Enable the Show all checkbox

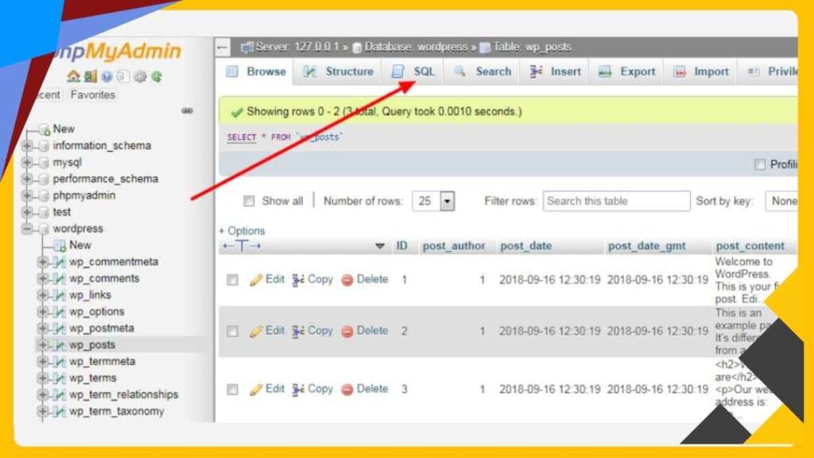[x=250, y=201]
